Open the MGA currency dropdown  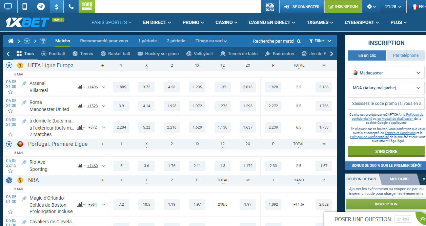coord(386,88)
